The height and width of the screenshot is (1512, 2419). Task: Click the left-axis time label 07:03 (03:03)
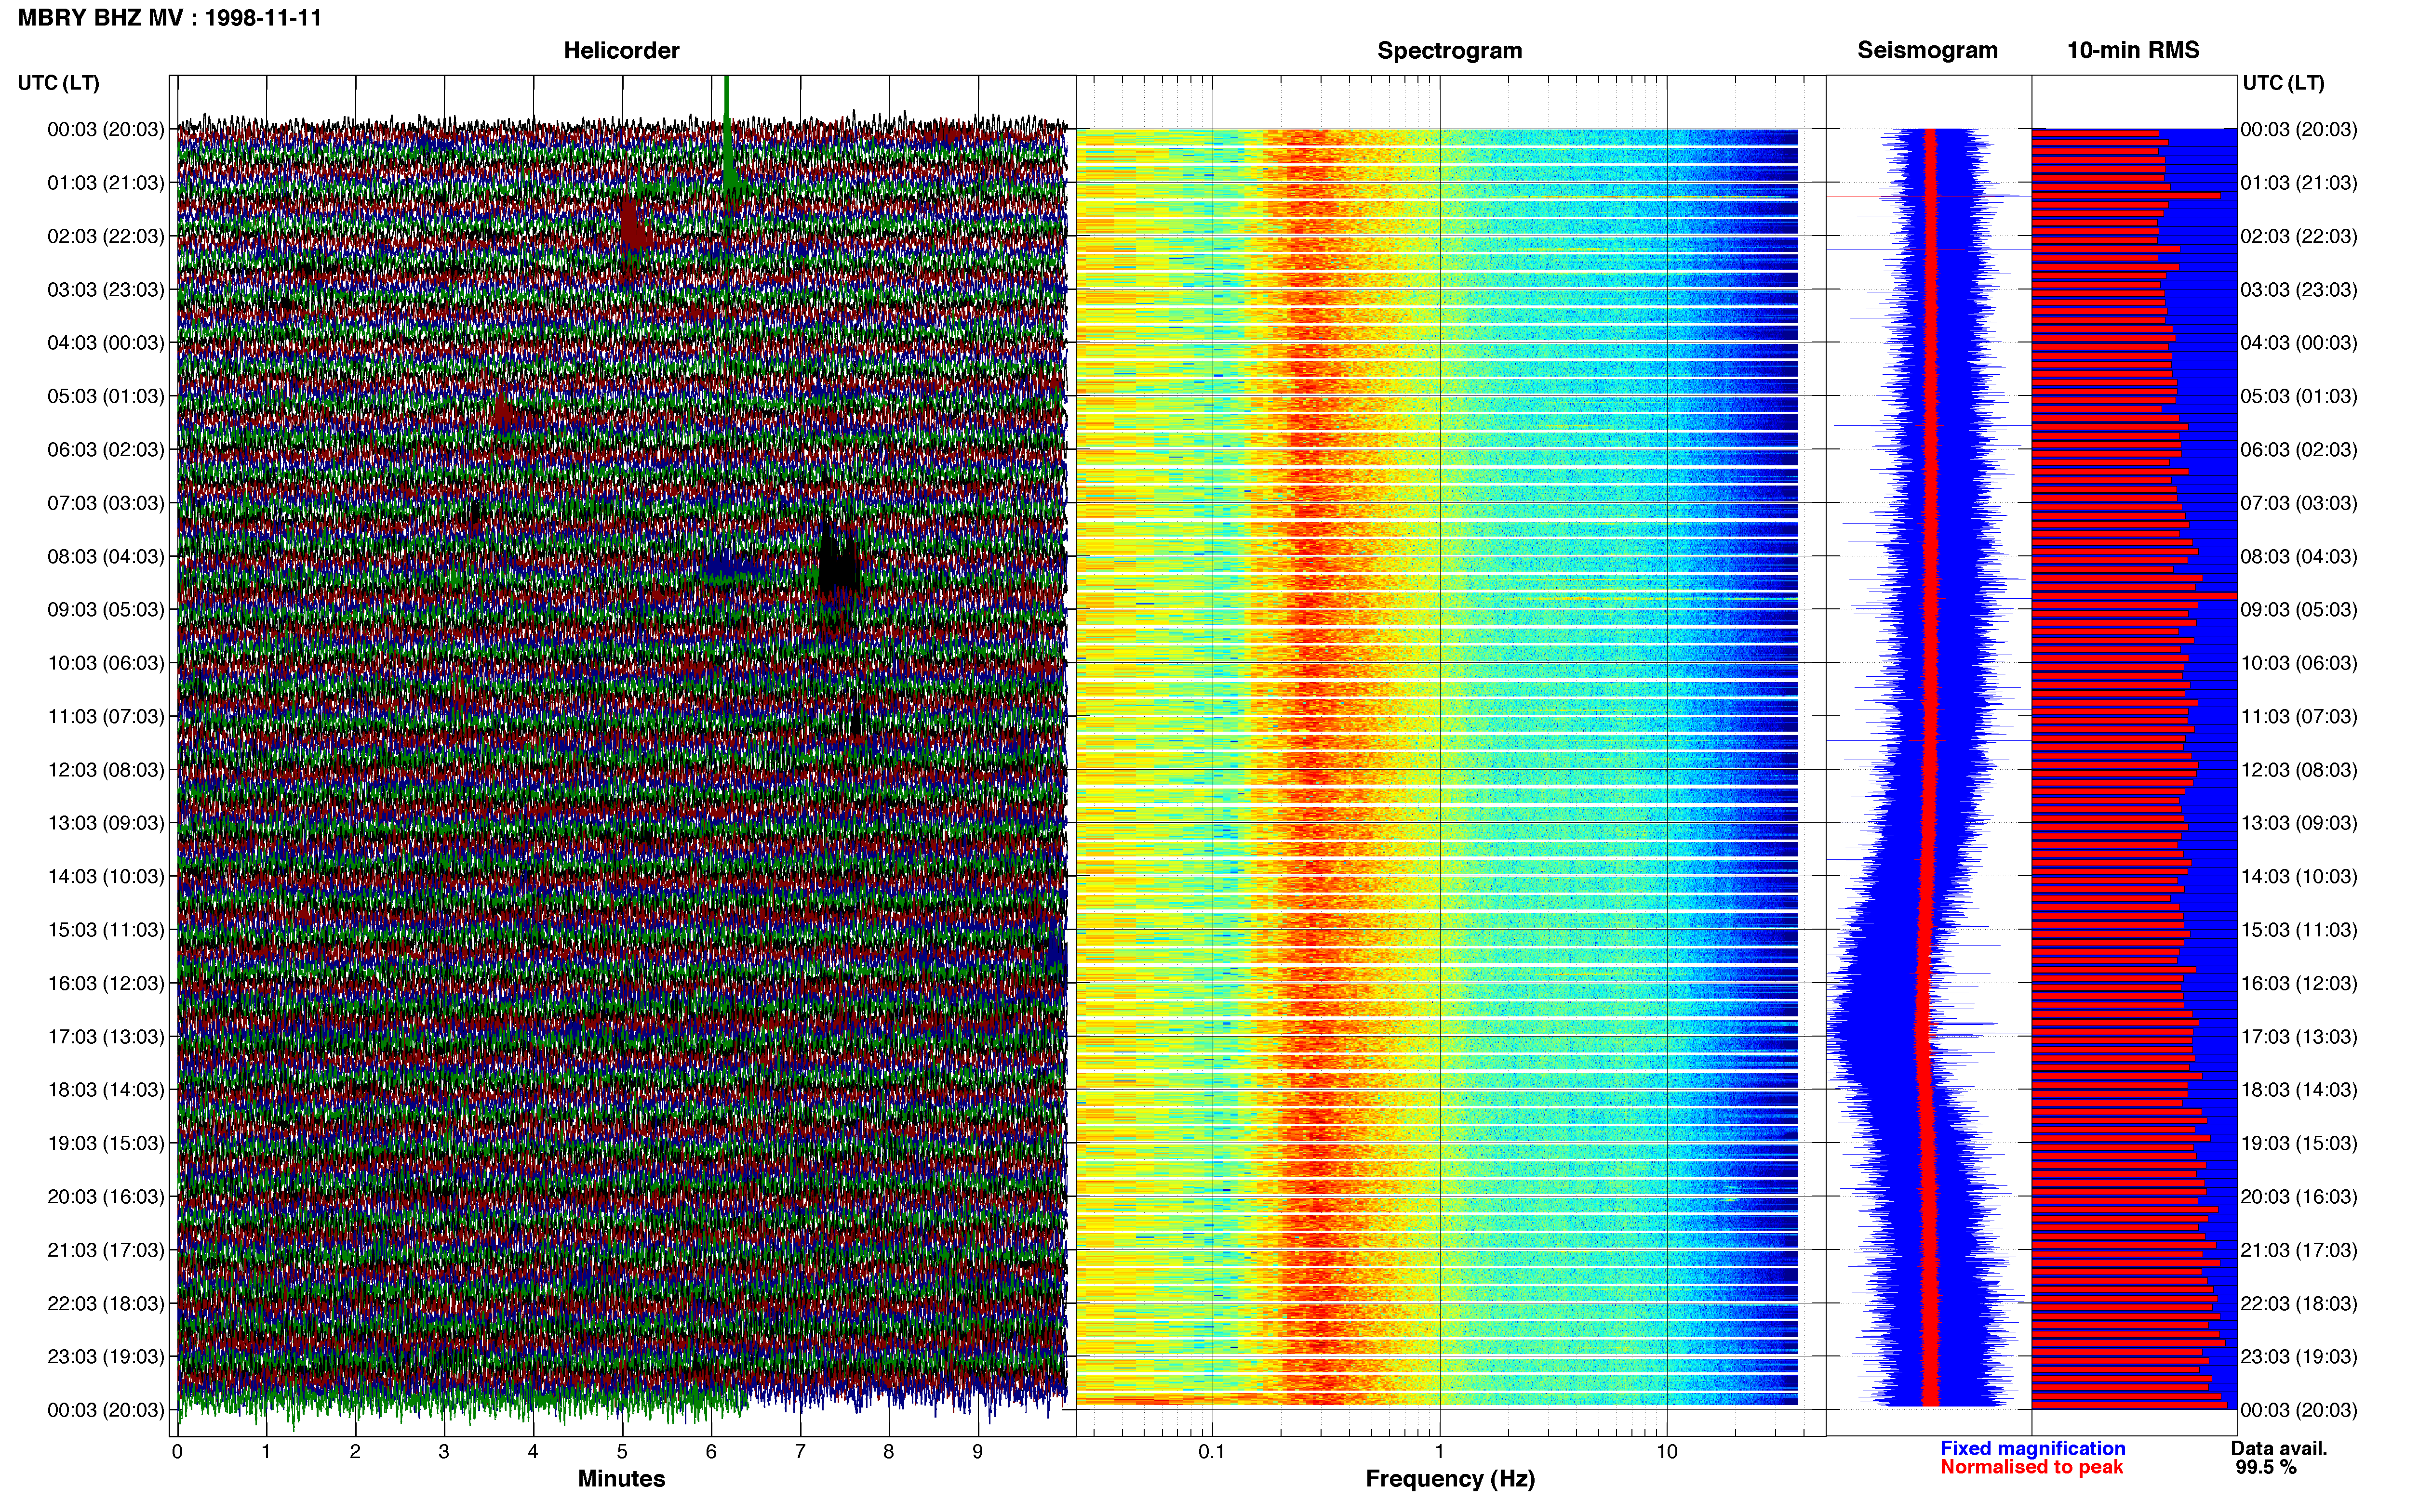(x=105, y=503)
